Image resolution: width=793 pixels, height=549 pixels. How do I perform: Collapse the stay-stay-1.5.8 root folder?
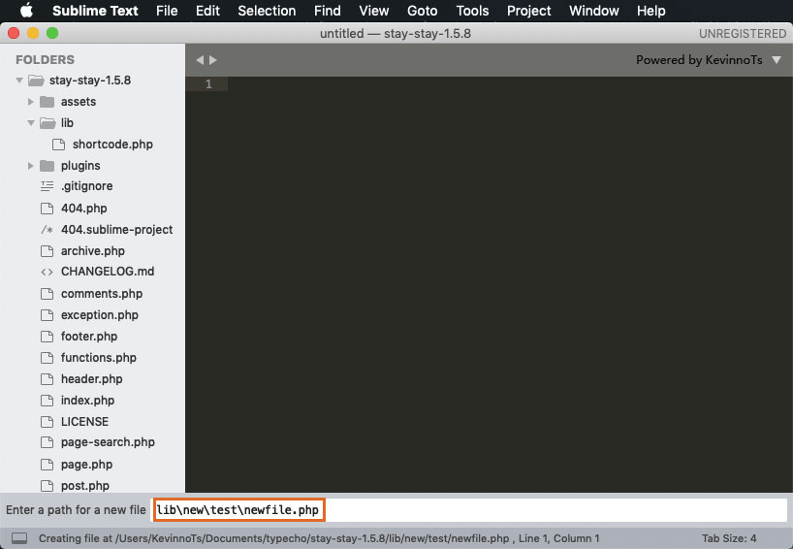click(19, 80)
